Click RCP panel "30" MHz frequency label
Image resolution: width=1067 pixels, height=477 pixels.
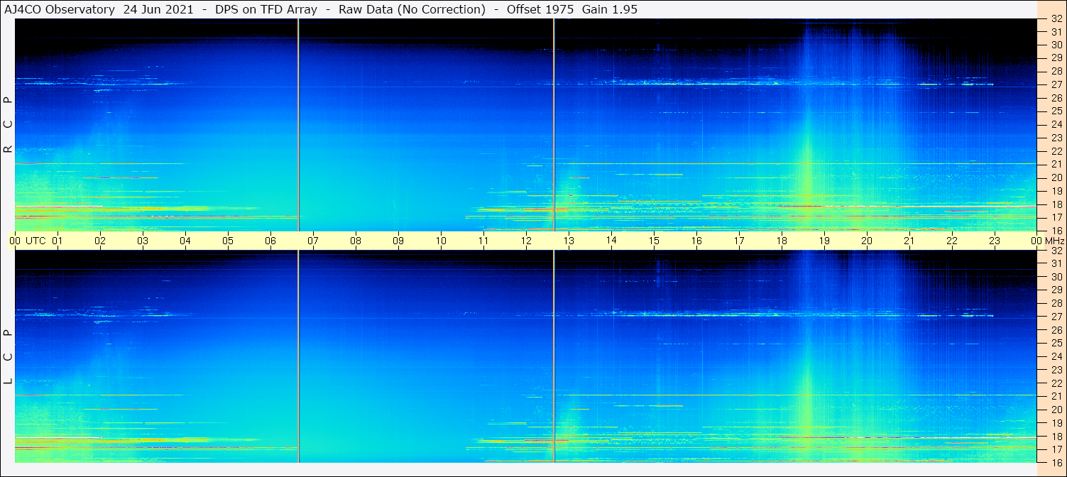tap(1056, 45)
